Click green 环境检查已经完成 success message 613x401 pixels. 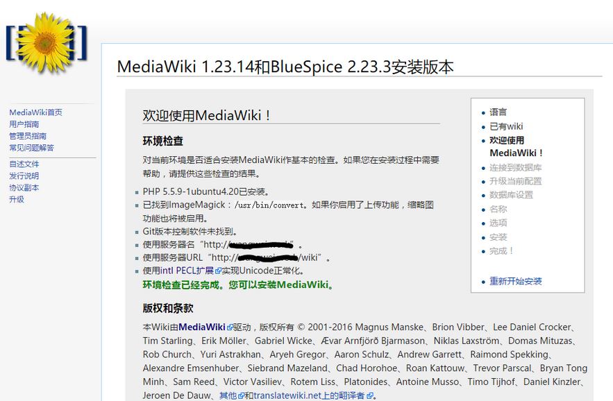239,285
